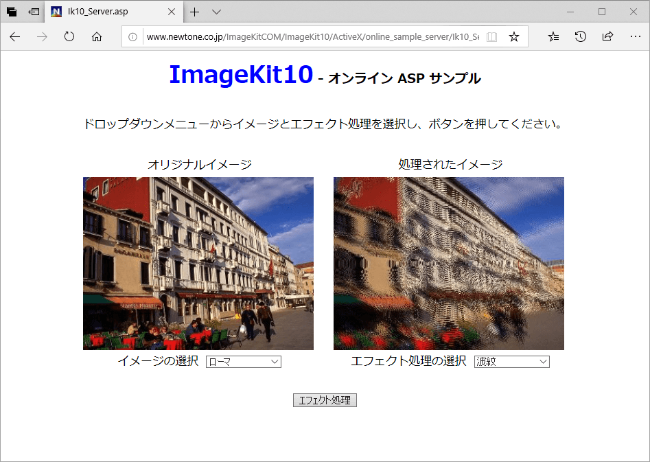Screen dimensions: 650x462
Task: Open the browser settings and more menu
Action: (x=635, y=37)
